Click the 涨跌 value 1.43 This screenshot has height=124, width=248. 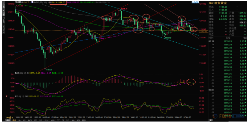tap(224, 16)
